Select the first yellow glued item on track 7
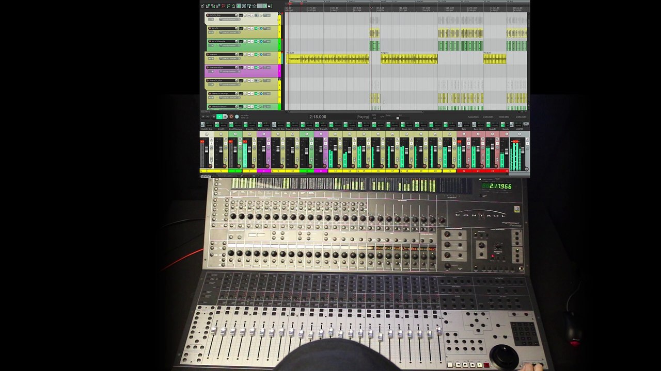The width and height of the screenshot is (661, 371). (328, 59)
